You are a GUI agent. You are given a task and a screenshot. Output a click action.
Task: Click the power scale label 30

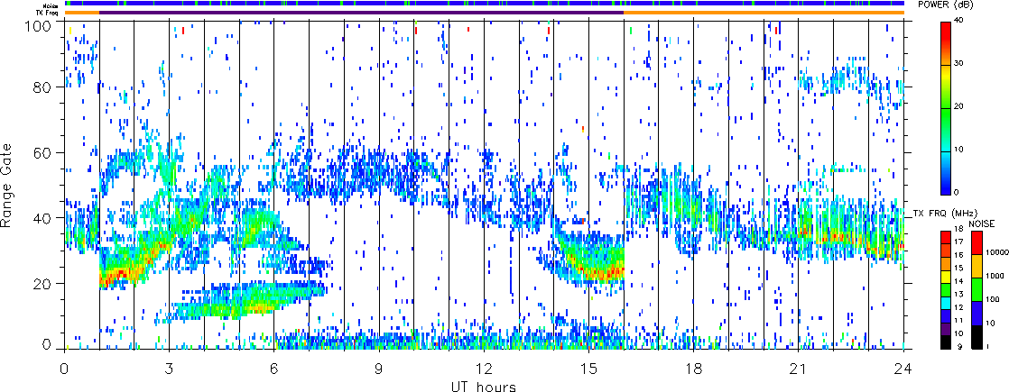(959, 63)
